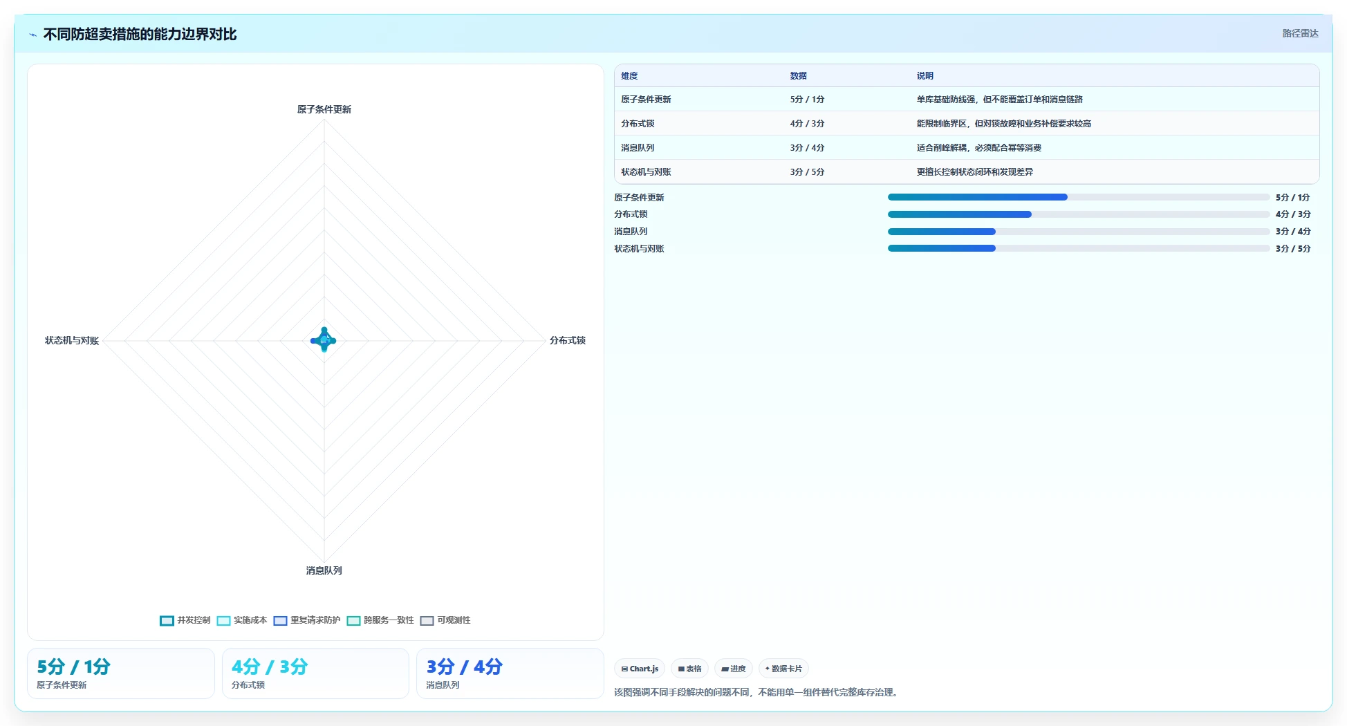The width and height of the screenshot is (1347, 726).
Task: Click table value 3分 / 5分
Action: (x=808, y=172)
